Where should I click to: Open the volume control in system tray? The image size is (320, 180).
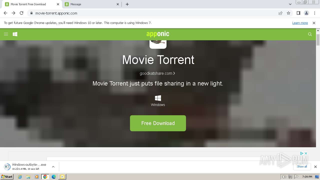pyautogui.click(x=284, y=177)
